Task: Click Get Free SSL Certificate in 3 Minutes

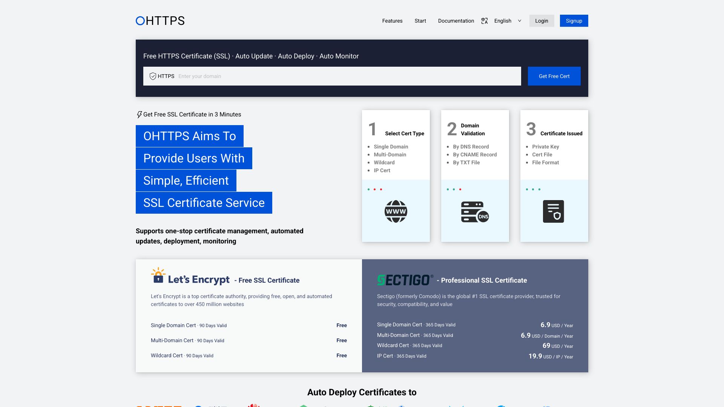Action: click(x=192, y=115)
